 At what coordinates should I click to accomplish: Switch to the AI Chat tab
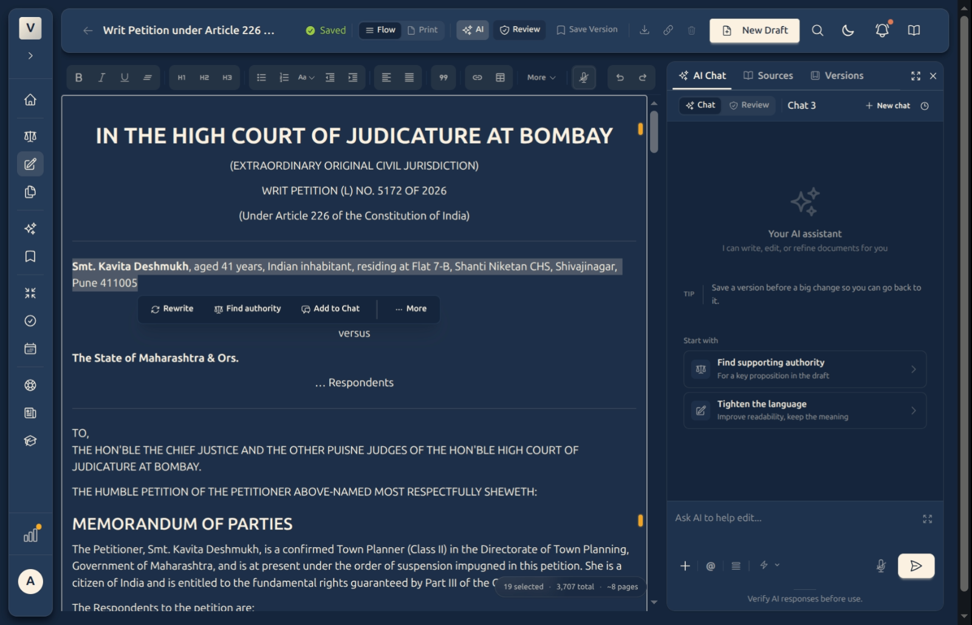pyautogui.click(x=702, y=76)
